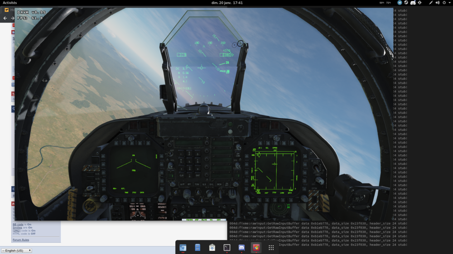
Task: Open Discord from the dock
Action: [241, 247]
